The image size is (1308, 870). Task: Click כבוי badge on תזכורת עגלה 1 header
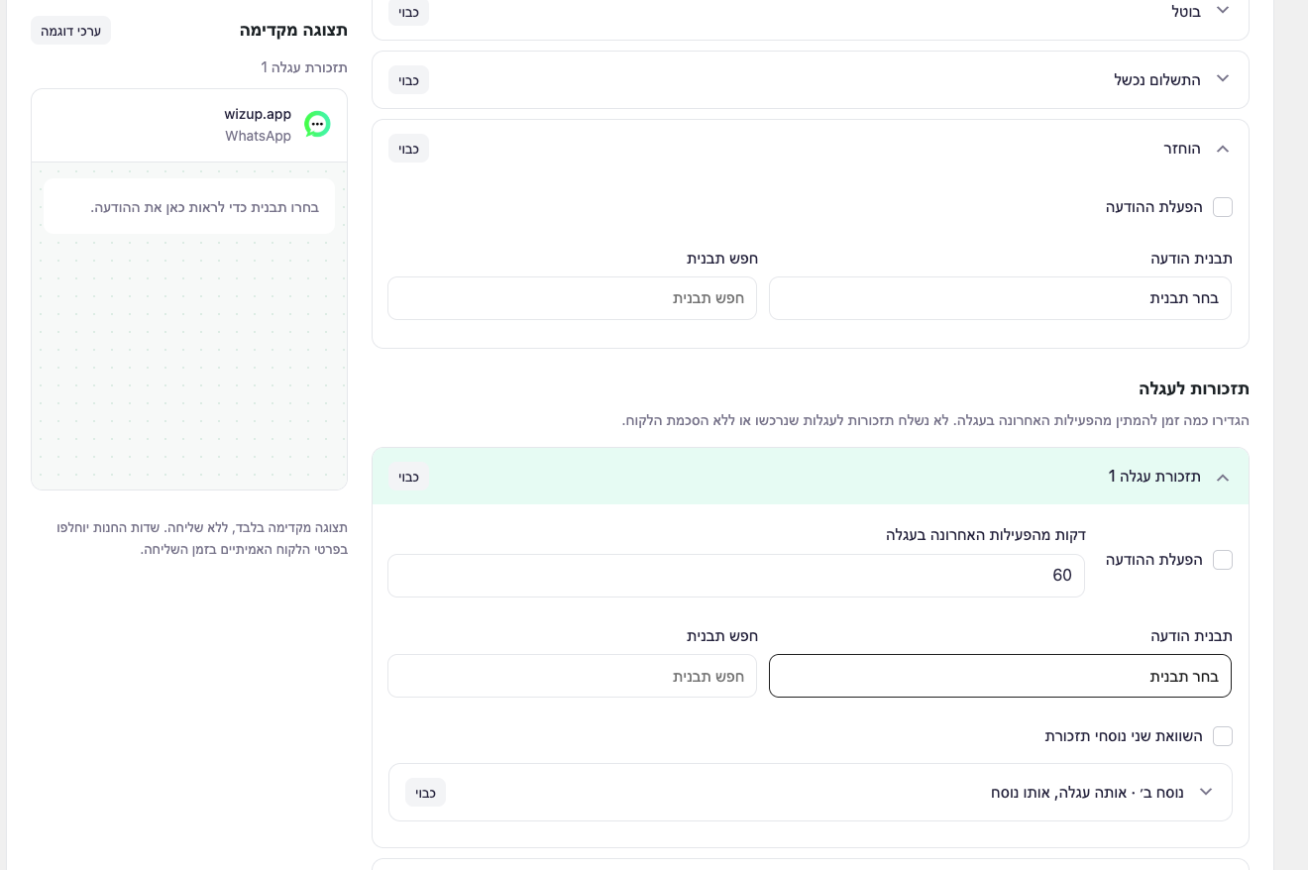coord(408,477)
